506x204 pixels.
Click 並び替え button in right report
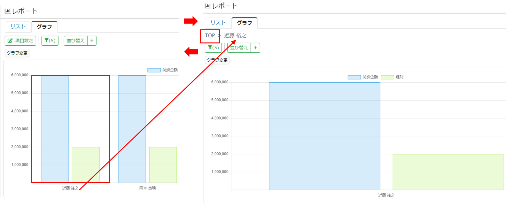(x=239, y=48)
